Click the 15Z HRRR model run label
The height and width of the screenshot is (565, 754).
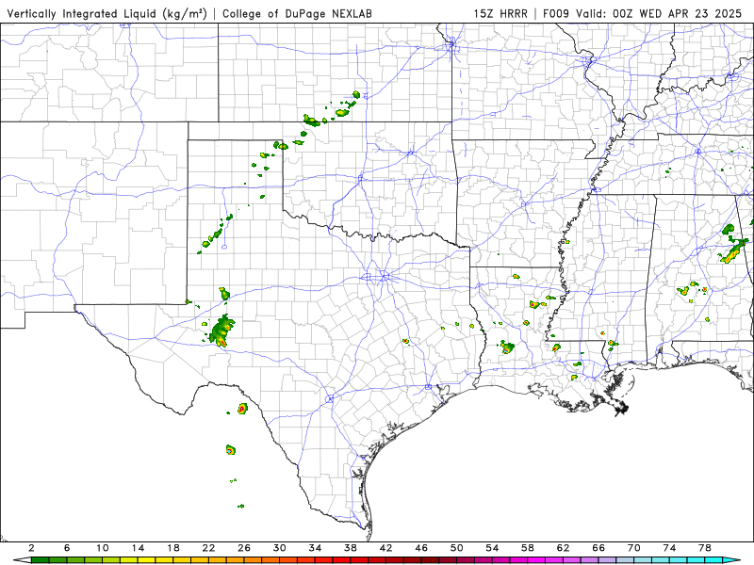point(500,13)
